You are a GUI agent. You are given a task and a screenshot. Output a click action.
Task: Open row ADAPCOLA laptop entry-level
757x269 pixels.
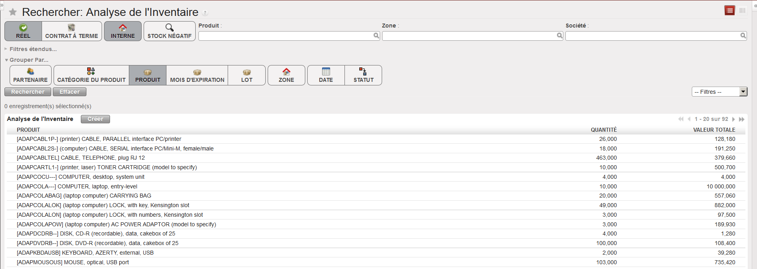[x=376, y=186]
